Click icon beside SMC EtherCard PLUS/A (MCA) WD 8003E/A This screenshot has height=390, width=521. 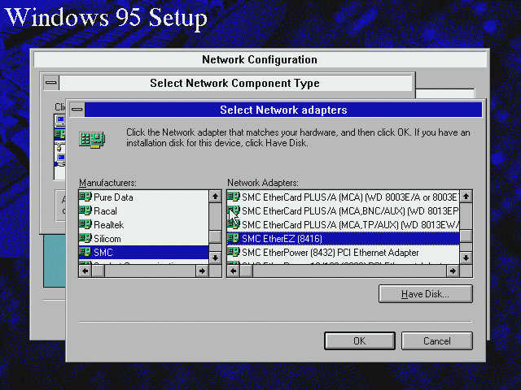(234, 197)
